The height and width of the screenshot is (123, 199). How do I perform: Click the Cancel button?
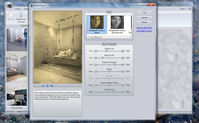[144, 18]
